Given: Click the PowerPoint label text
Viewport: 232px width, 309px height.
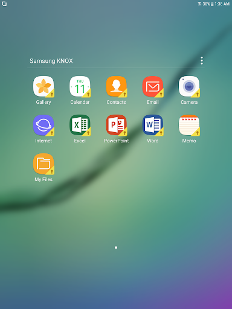Looking at the screenshot, I should (116, 141).
